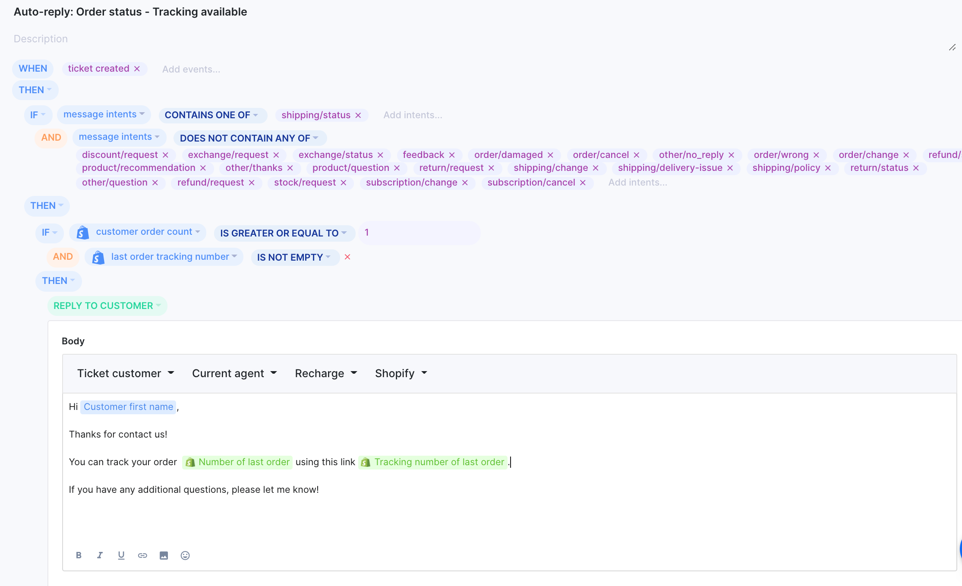Insert a hyperlink in the body

pyautogui.click(x=142, y=555)
